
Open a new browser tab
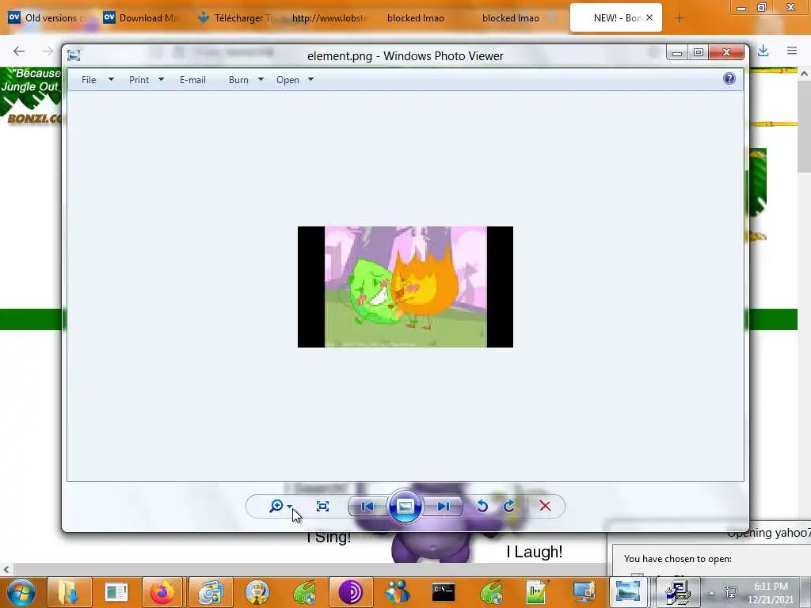point(679,18)
